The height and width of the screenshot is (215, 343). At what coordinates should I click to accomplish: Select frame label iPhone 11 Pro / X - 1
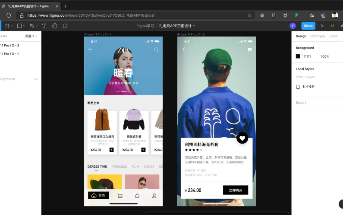pos(98,34)
